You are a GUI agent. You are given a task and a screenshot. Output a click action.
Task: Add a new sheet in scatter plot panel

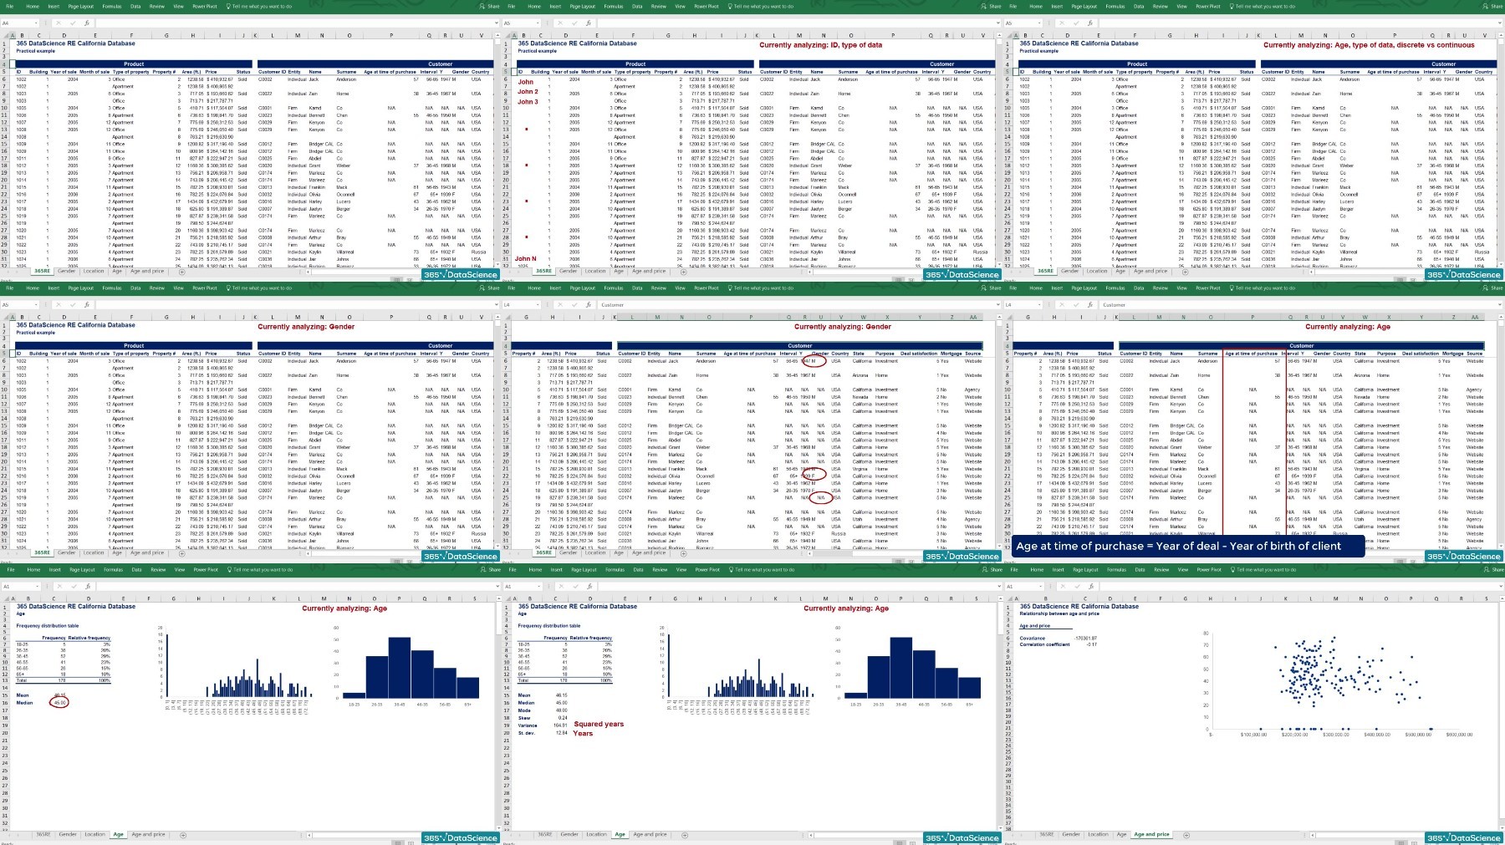(1186, 835)
